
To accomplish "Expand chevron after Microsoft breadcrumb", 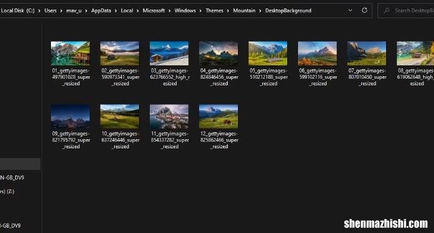I will (x=169, y=11).
